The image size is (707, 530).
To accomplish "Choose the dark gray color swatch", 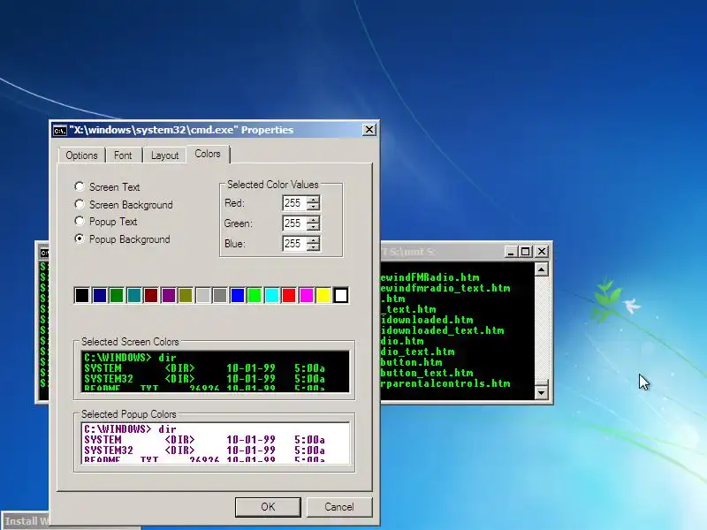I will tap(220, 296).
